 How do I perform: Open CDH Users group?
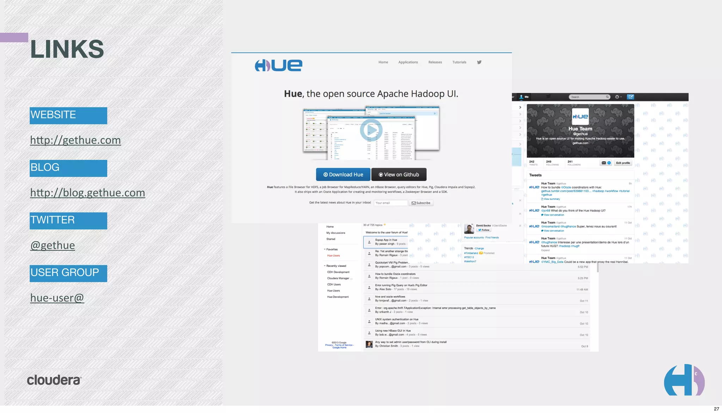coord(334,284)
